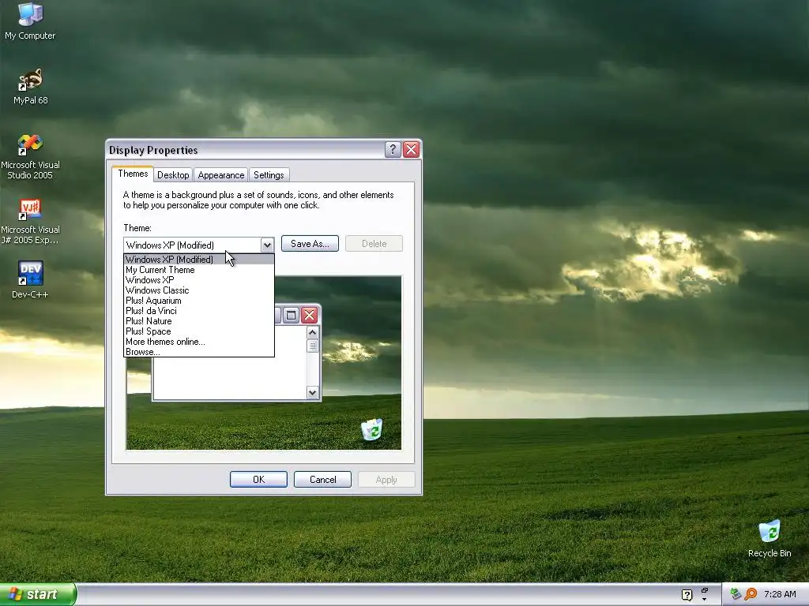The image size is (809, 606).
Task: Click the orange magnifier tray icon
Action: 751,594
